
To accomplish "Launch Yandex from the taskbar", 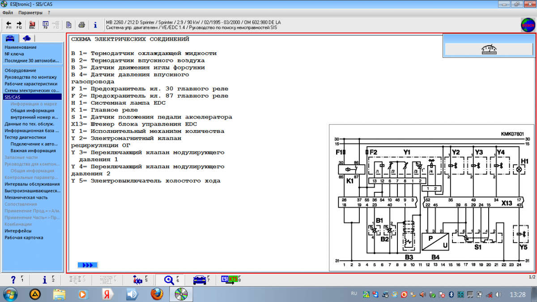I will point(107,294).
